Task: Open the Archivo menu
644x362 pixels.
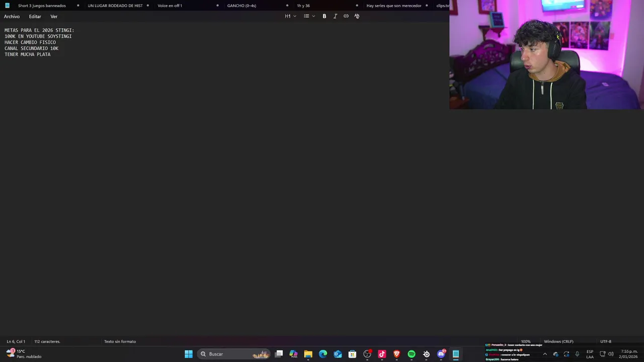Action: coord(12,17)
